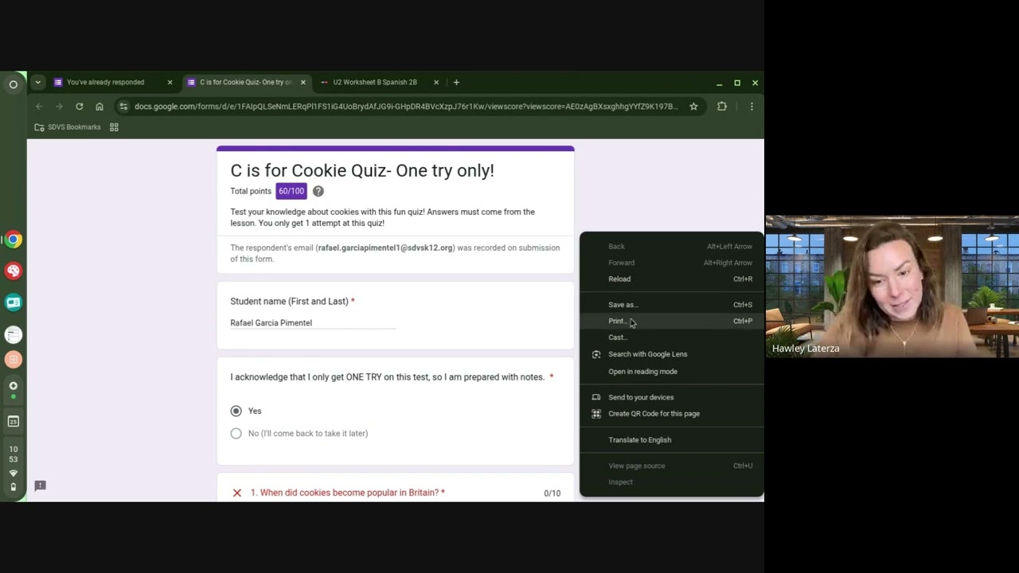Click the report a problem feedback icon

click(x=40, y=485)
